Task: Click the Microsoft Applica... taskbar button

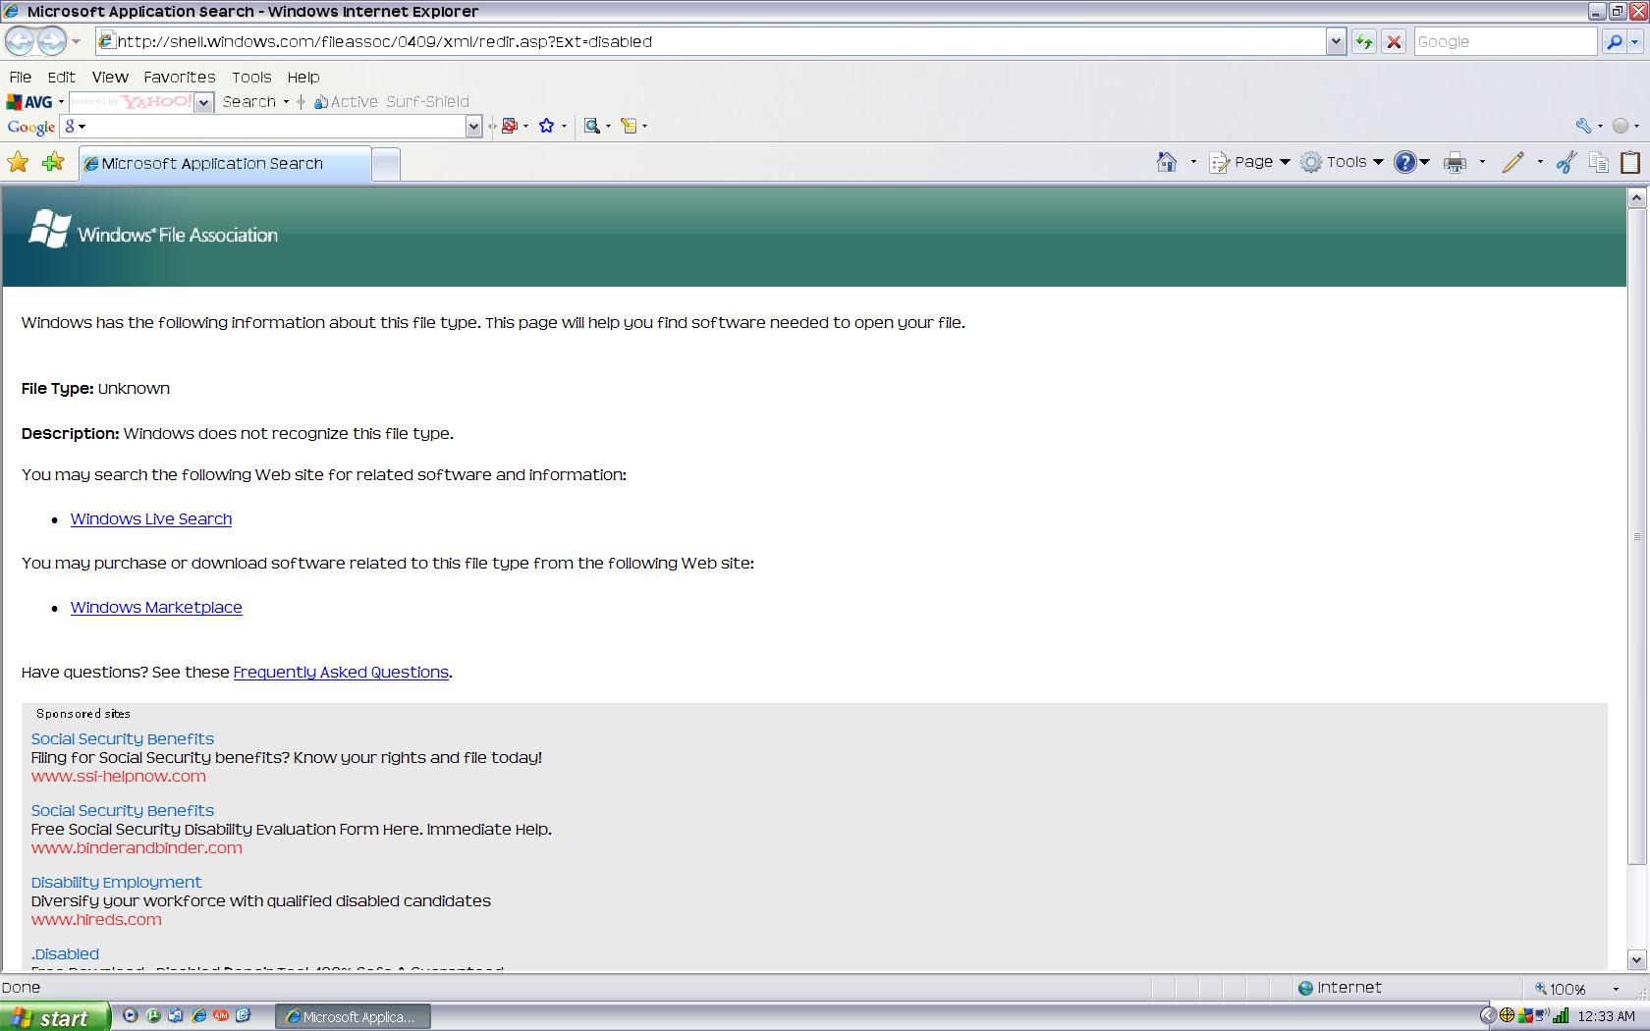Action: pyautogui.click(x=355, y=1017)
